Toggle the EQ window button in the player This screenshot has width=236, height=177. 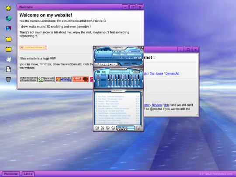[x=135, y=58]
